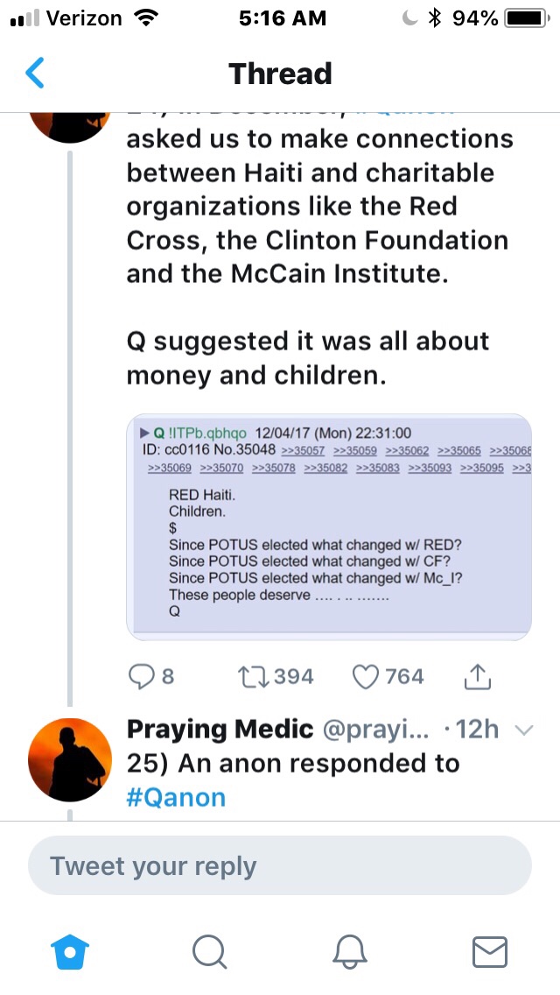
Task: Tap the 12h tweet timestamp
Action: [476, 729]
